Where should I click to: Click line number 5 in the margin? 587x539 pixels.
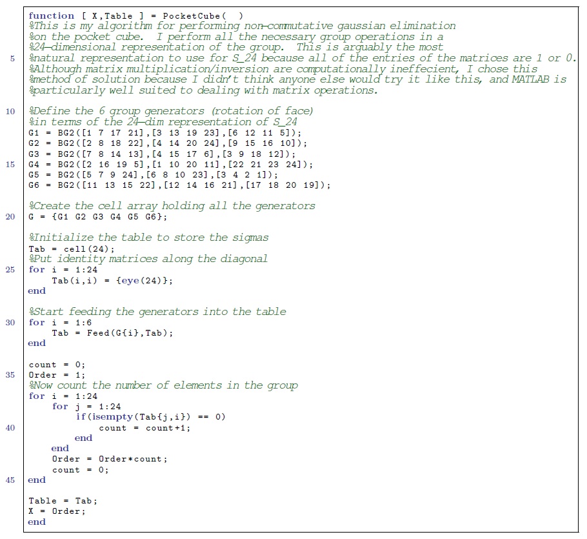tap(13, 58)
